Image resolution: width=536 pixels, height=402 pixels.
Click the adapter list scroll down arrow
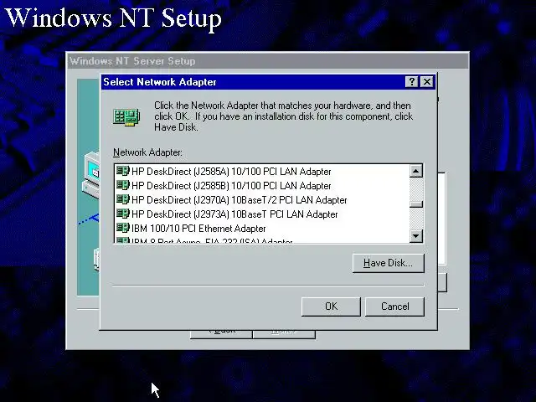(x=416, y=236)
